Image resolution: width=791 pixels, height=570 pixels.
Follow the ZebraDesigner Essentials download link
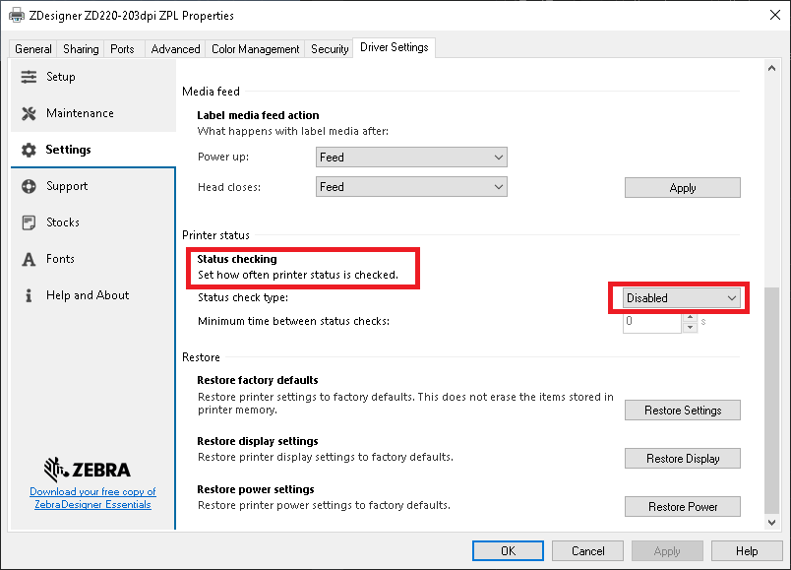(x=92, y=498)
